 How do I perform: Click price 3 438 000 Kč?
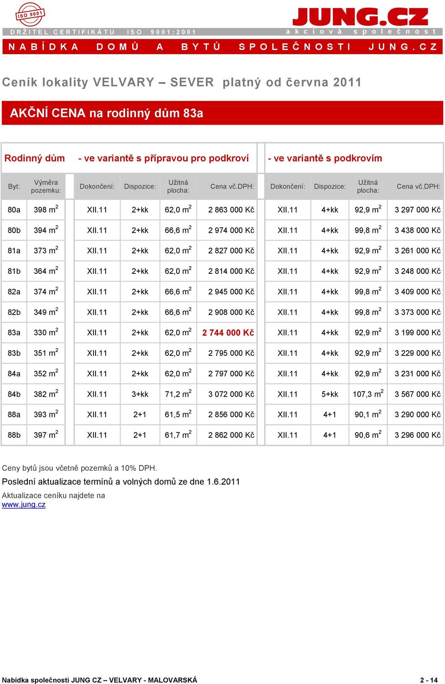pyautogui.click(x=418, y=230)
